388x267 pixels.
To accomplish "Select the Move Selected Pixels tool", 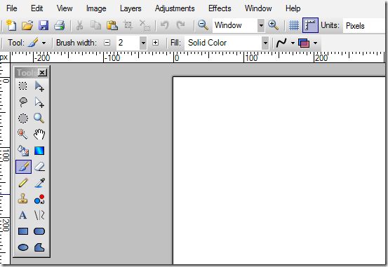I will (x=39, y=85).
